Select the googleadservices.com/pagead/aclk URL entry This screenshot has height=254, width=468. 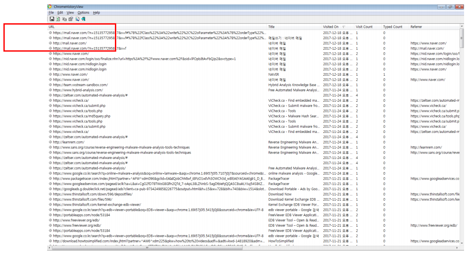pos(159,184)
